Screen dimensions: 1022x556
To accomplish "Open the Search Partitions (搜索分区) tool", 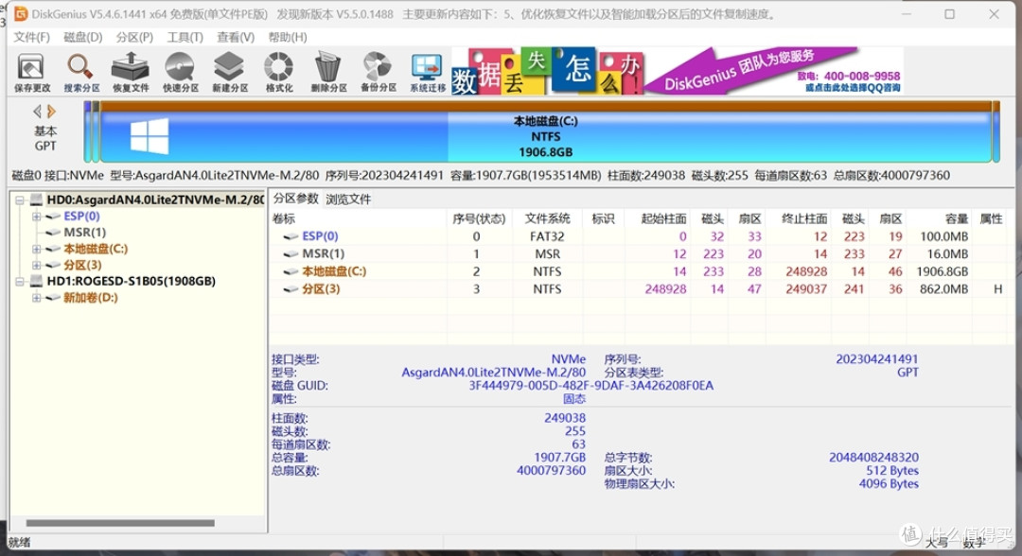I will pos(81,72).
